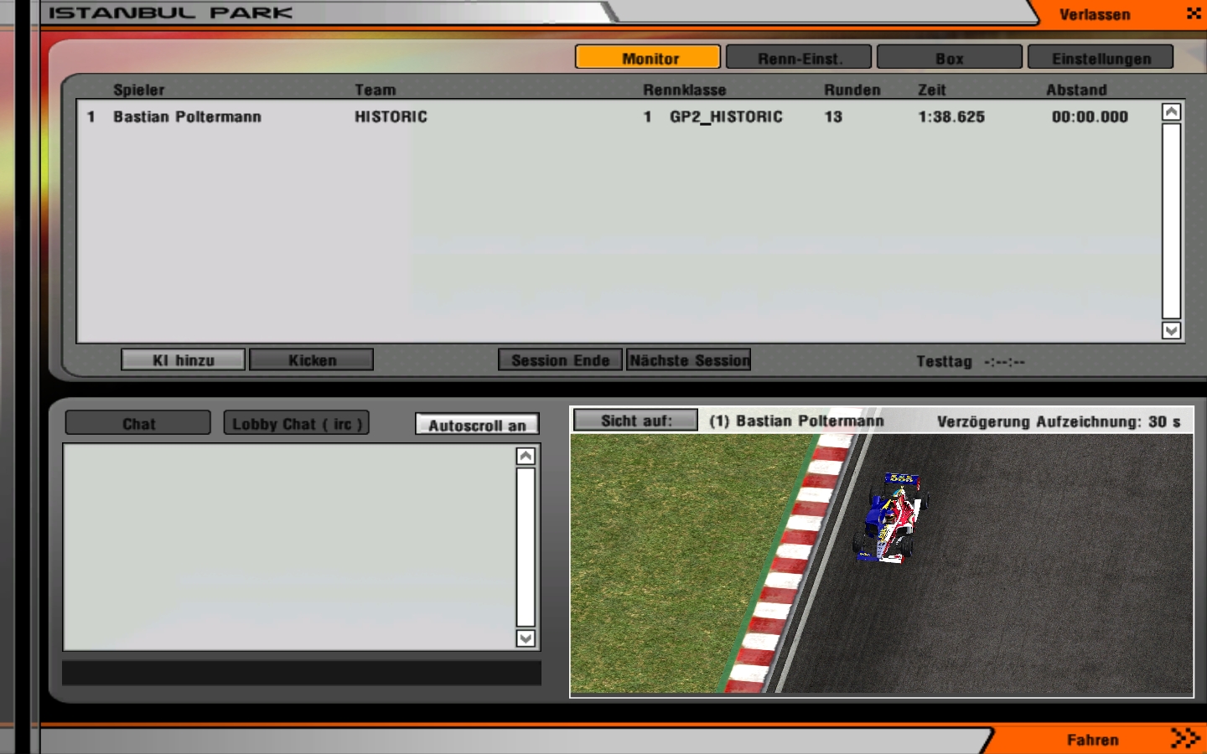The height and width of the screenshot is (754, 1207).
Task: Open the Monitor tab
Action: [x=648, y=58]
